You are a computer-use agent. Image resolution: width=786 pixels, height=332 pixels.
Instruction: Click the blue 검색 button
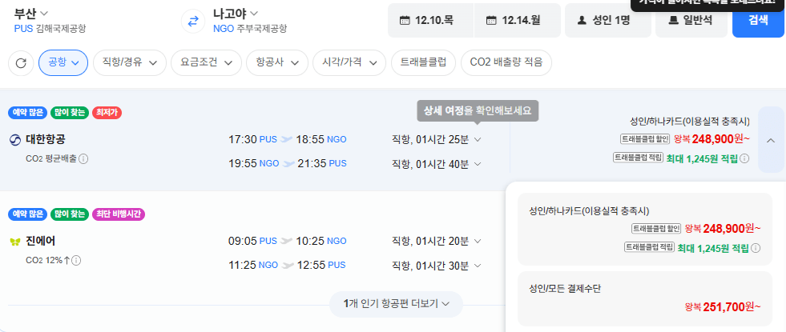(x=758, y=20)
